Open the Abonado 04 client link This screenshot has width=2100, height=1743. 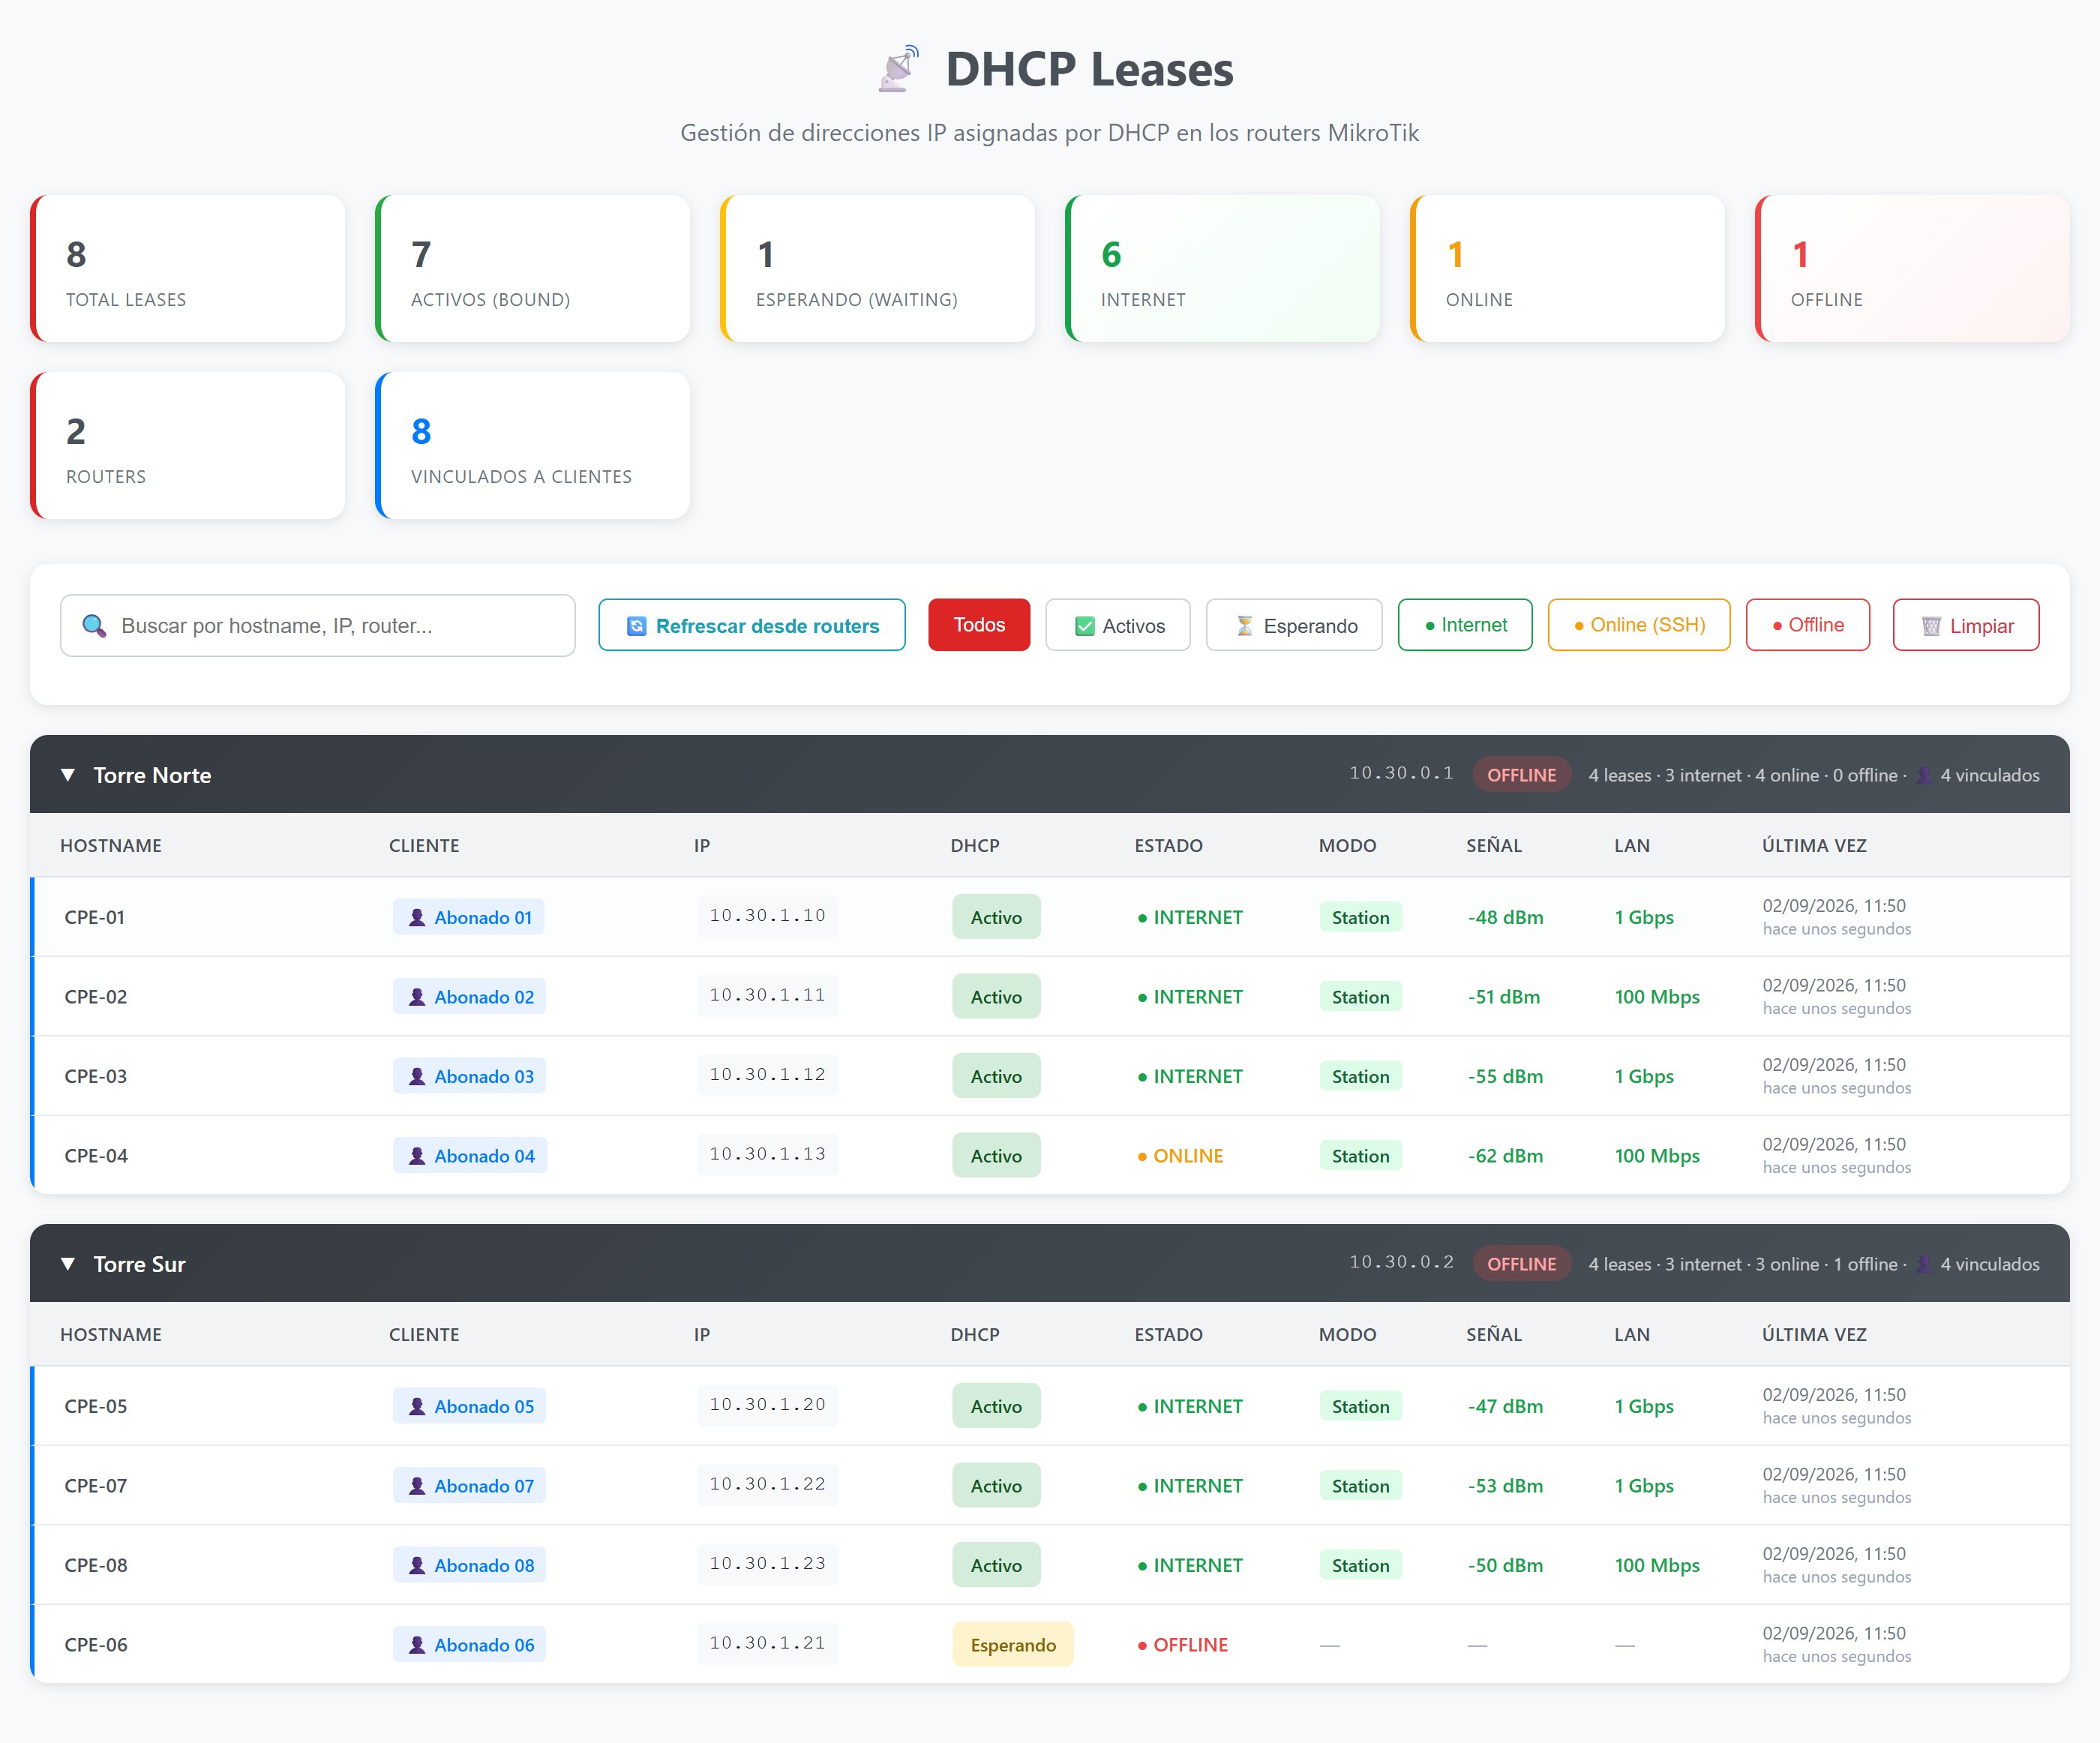(470, 1156)
